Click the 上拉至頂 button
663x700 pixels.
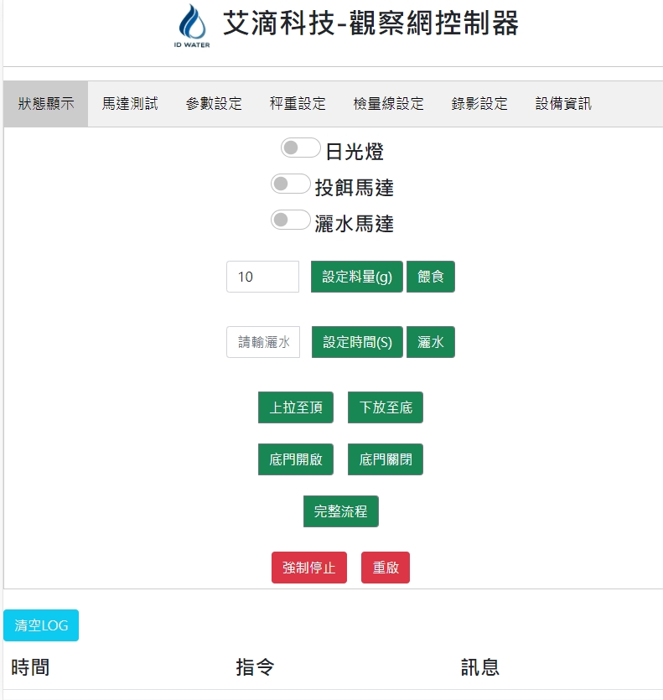point(296,407)
